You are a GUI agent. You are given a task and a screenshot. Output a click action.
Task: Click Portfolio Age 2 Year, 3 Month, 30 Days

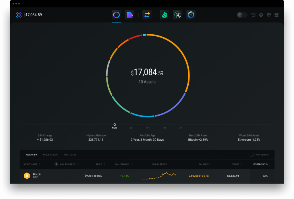pyautogui.click(x=147, y=139)
